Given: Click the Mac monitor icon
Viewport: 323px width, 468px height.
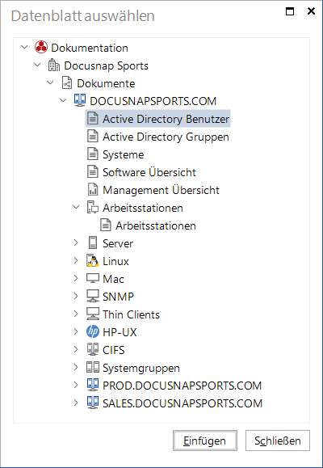Looking at the screenshot, I should point(93,279).
